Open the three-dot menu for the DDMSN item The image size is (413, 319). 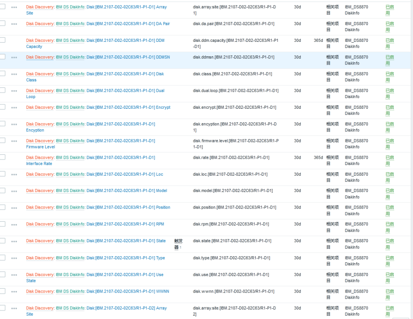coord(14,58)
